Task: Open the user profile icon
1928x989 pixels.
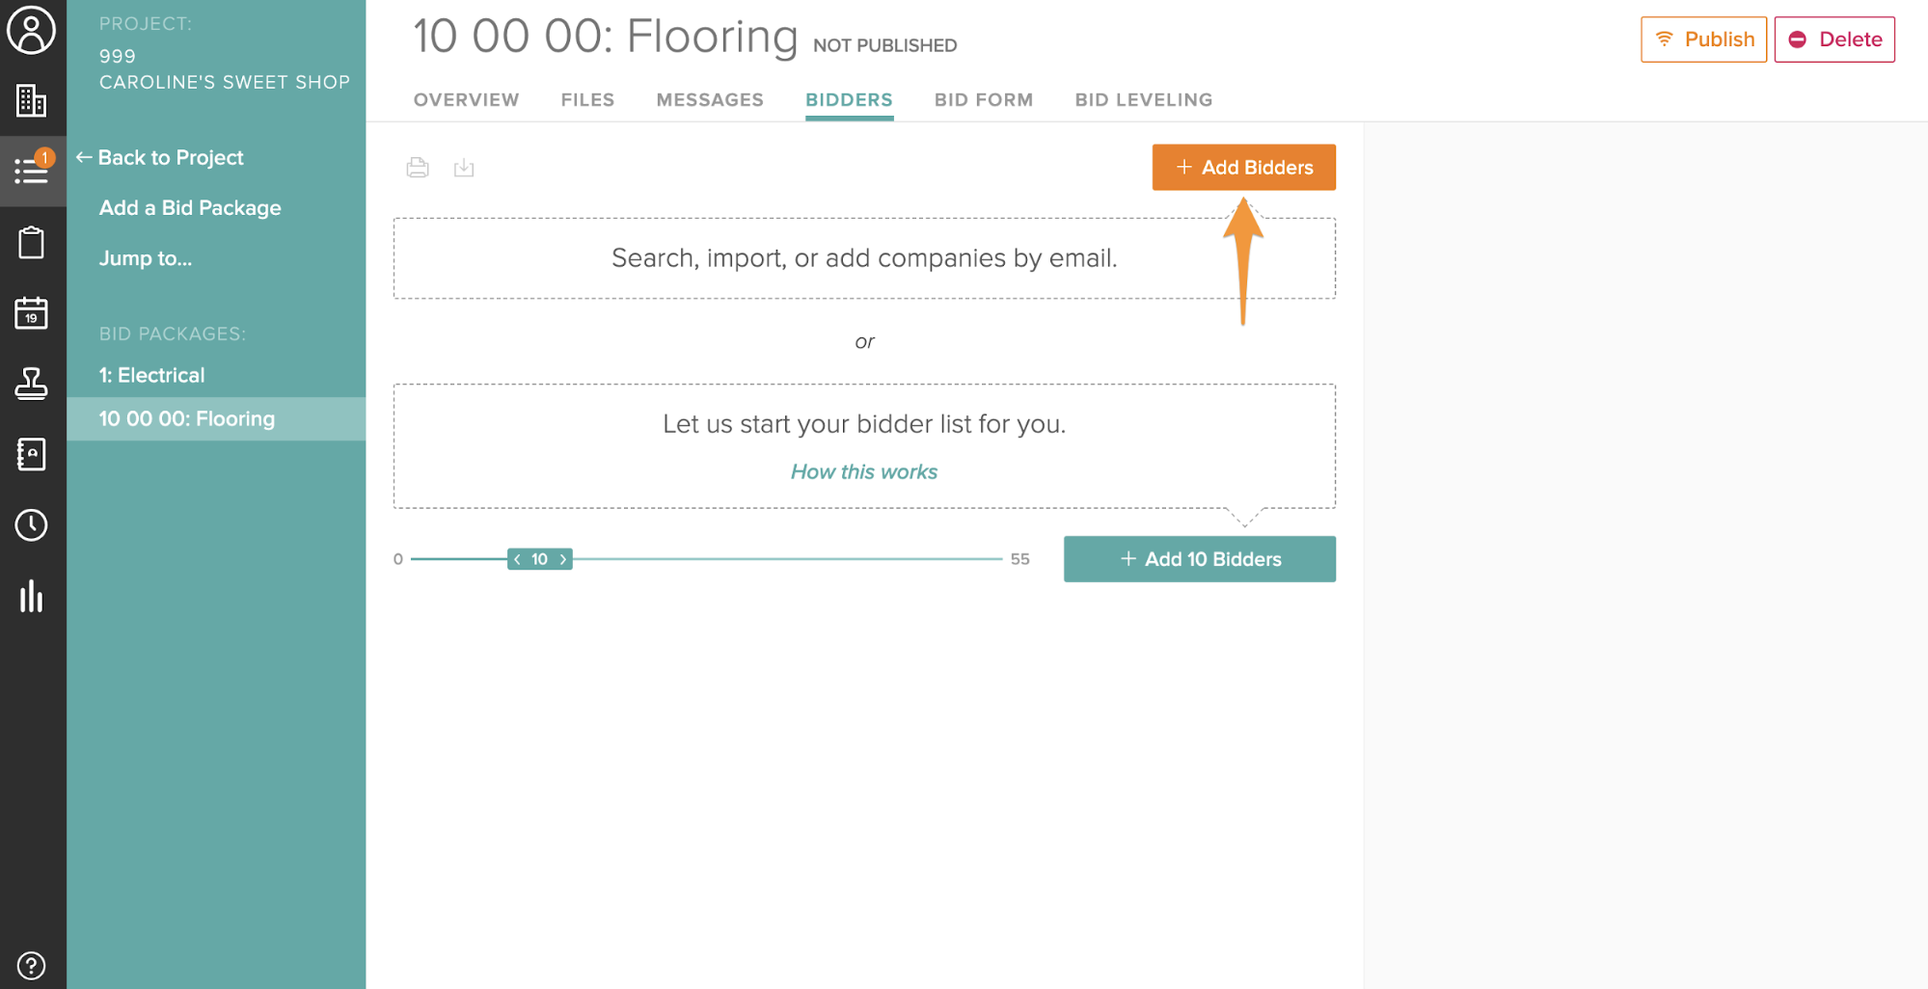Action: [x=32, y=31]
